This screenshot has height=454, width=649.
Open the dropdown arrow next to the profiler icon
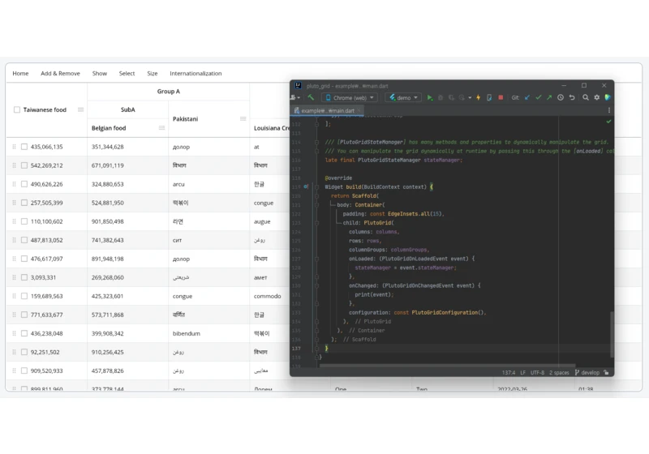click(x=470, y=98)
